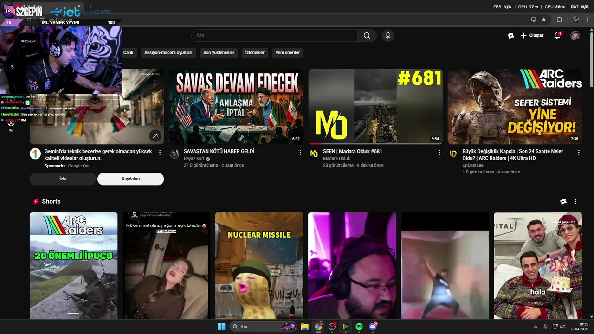Viewport: 594px width, 334px height.
Task: Open the Chrome extensions puzzle icon
Action: pos(559,19)
